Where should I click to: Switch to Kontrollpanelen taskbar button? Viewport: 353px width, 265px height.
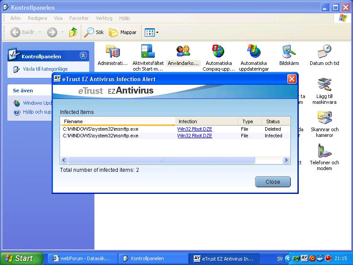tap(153, 258)
